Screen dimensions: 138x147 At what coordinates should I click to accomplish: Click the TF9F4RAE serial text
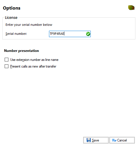(57, 34)
